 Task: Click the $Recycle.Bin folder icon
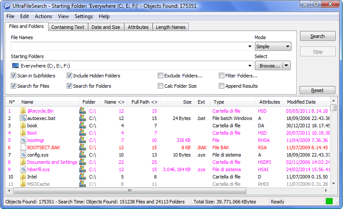tap(23, 111)
